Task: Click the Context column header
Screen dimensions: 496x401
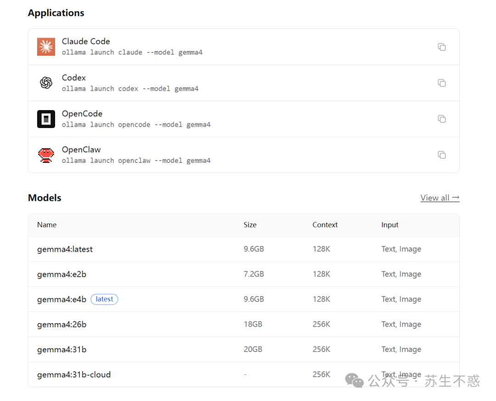Action: tap(325, 225)
